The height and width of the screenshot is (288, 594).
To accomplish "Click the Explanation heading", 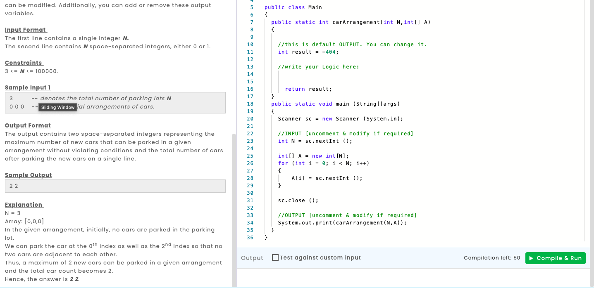I will [24, 204].
